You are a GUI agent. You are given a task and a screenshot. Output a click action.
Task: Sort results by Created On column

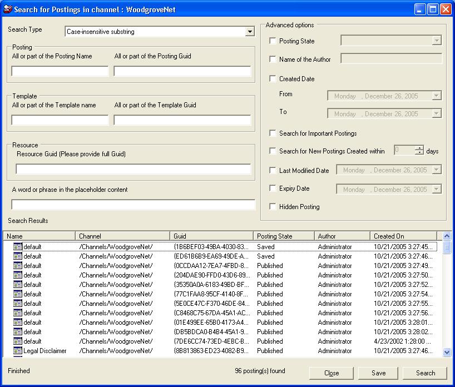point(403,236)
